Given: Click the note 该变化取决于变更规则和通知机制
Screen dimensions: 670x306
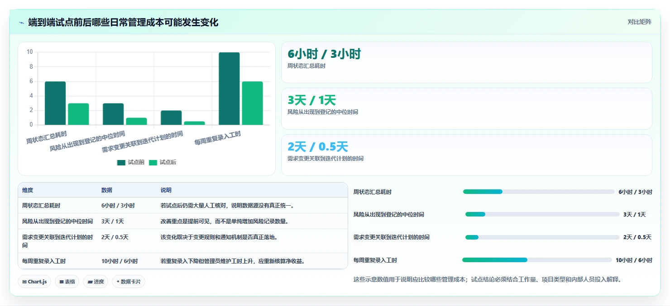Looking at the screenshot, I should click(x=219, y=237).
